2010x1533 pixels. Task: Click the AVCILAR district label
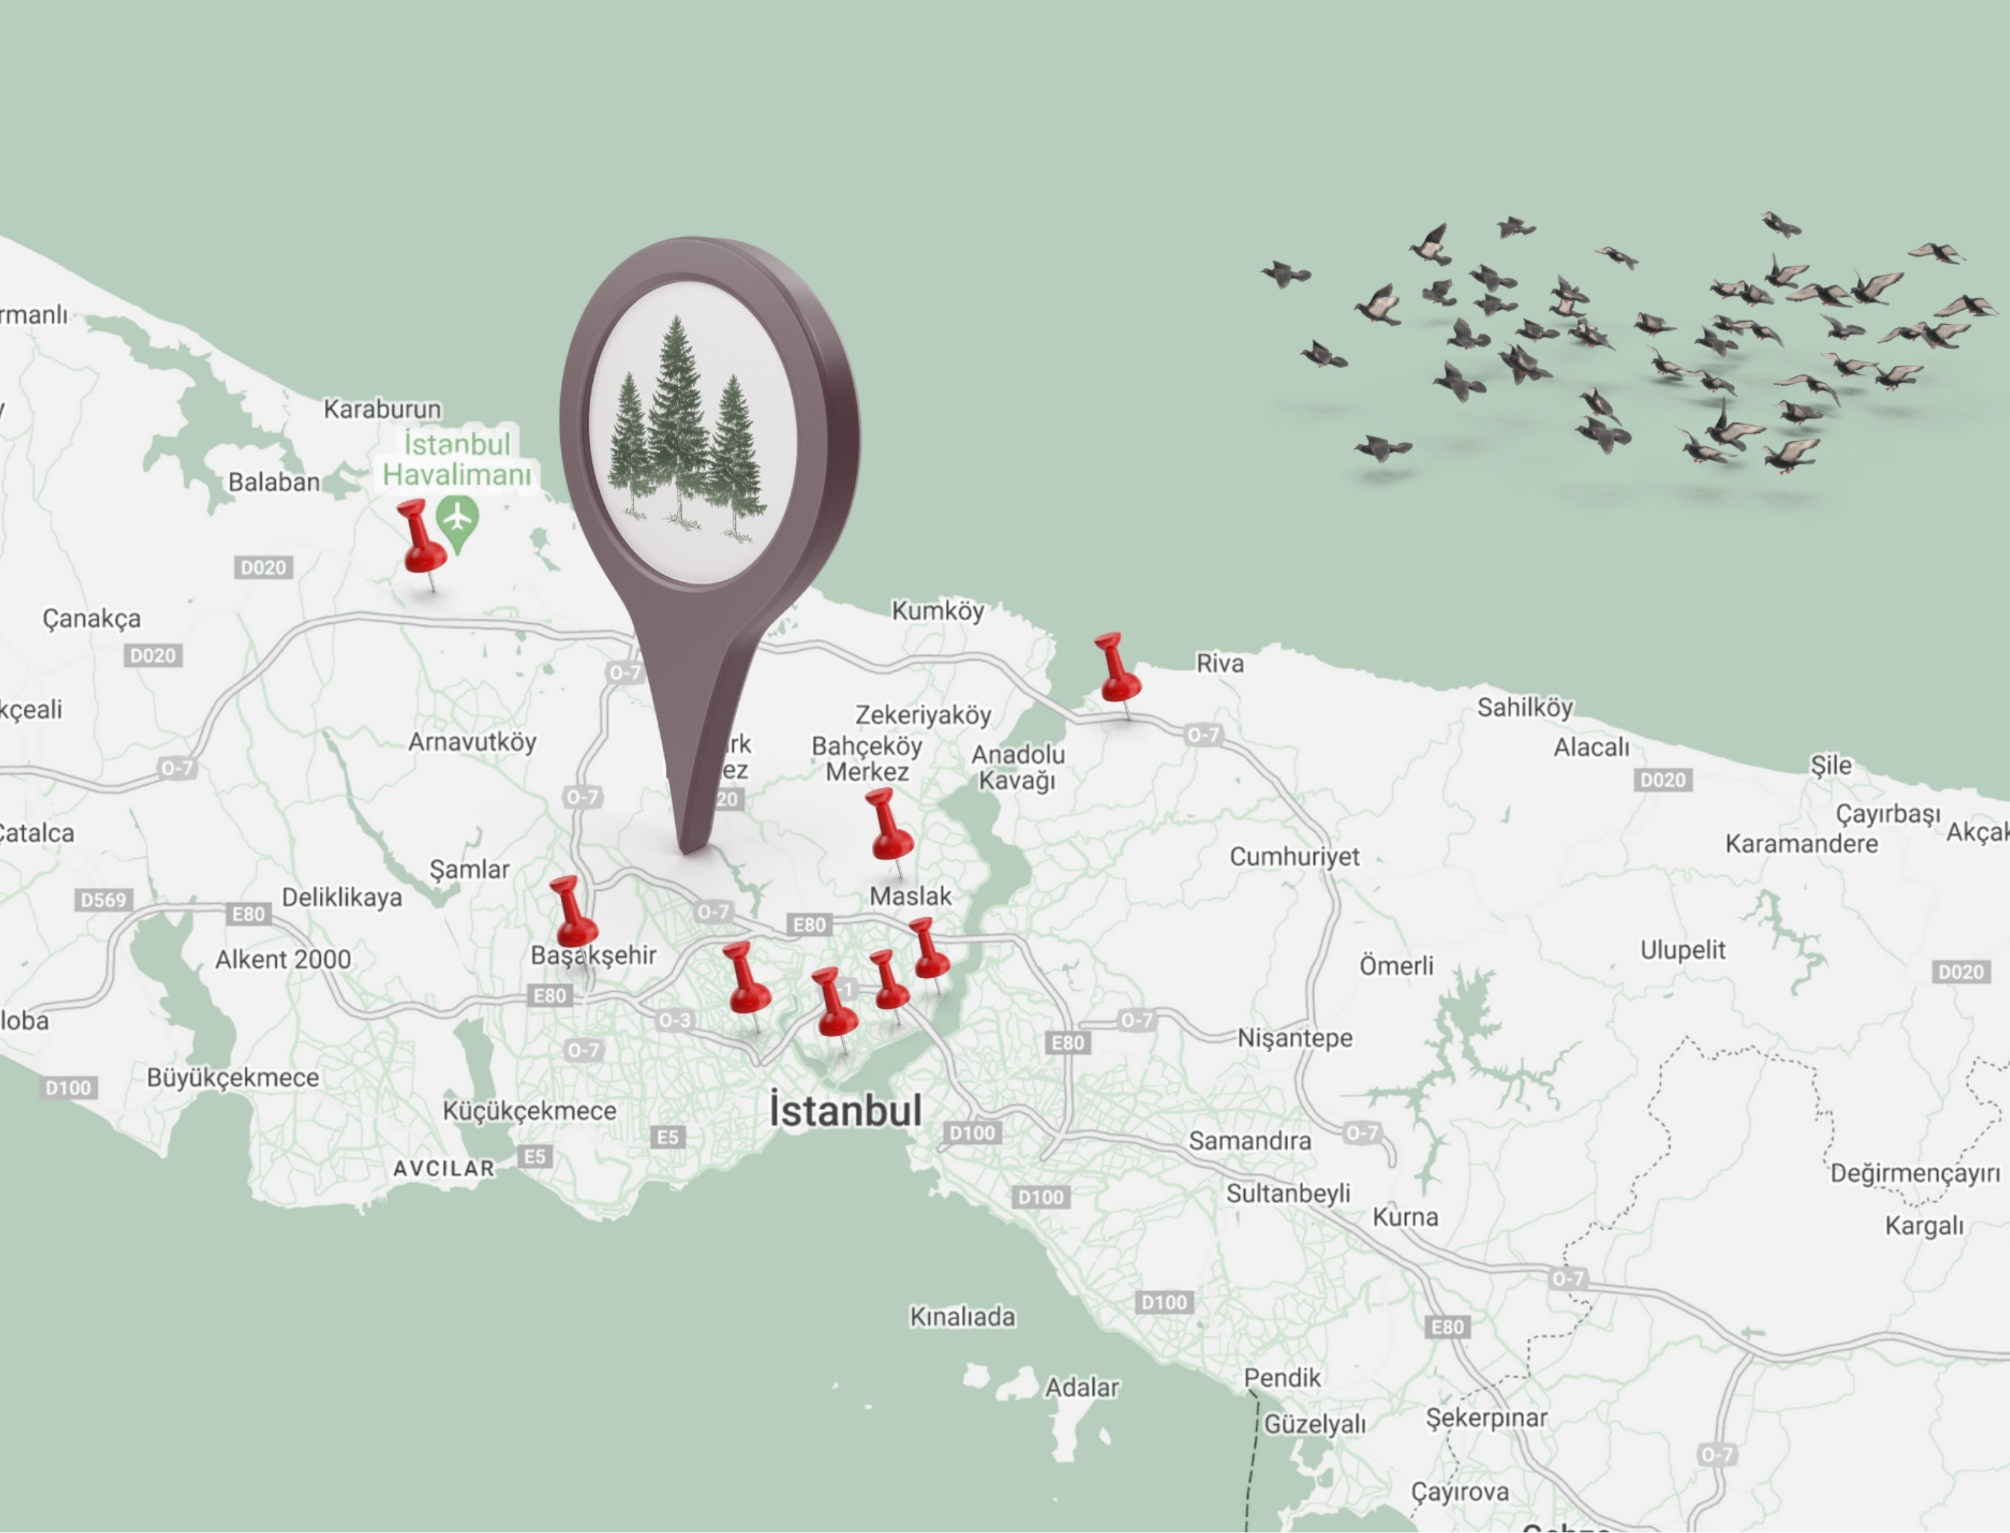443,1168
